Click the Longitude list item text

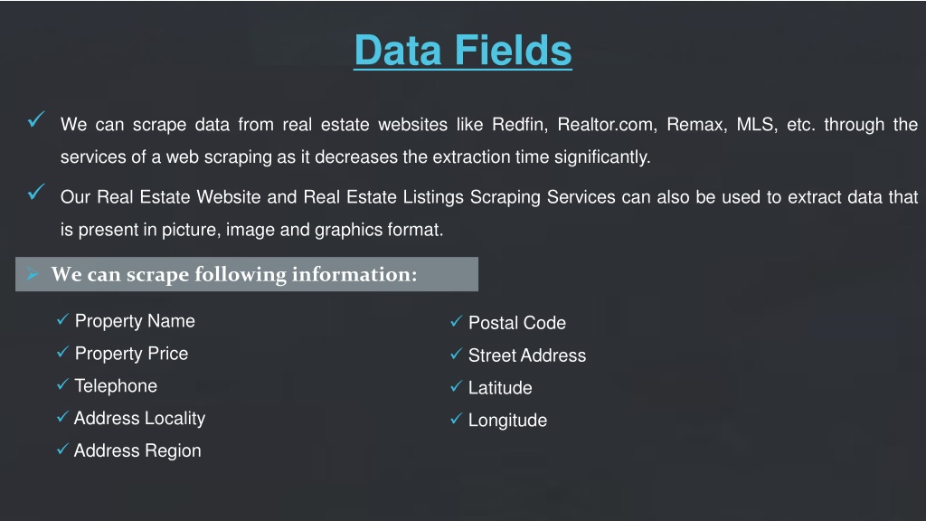pyautogui.click(x=507, y=421)
